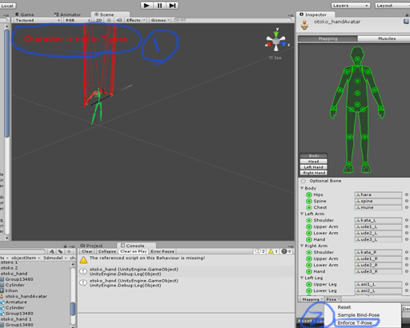Click the warning icon of missing script message
Screen dimensions: 410x328
(83, 259)
